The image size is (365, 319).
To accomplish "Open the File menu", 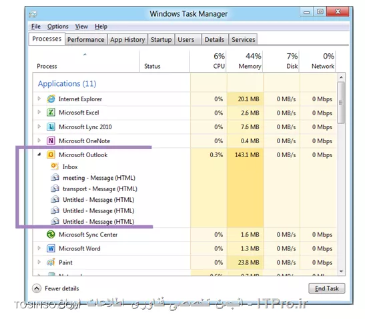I will coord(36,27).
